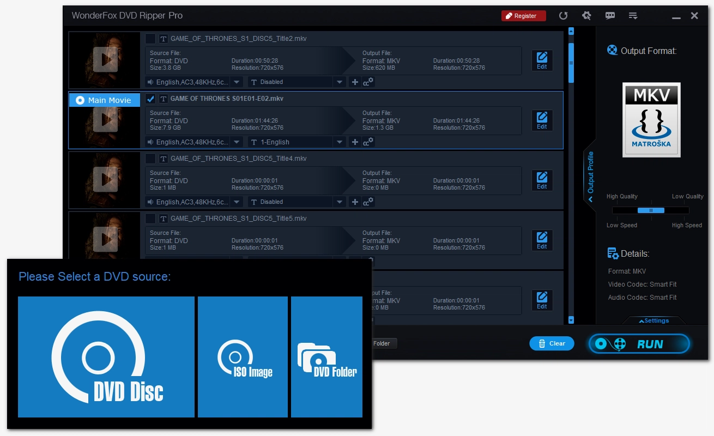The image size is (714, 436).
Task: Click T rename icon for Title5.mkv
Action: [x=163, y=219]
